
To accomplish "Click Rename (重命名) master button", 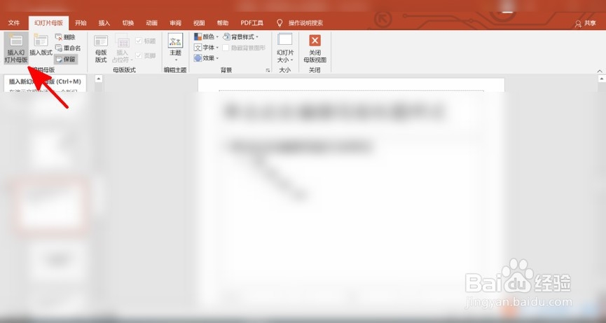I will coord(68,48).
